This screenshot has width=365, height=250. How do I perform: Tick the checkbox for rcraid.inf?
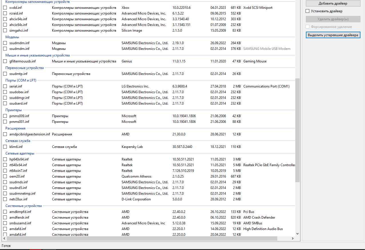pos(5,13)
